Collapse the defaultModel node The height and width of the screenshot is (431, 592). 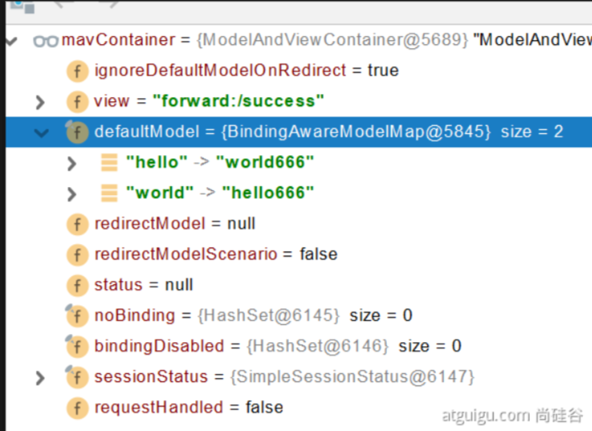point(41,133)
